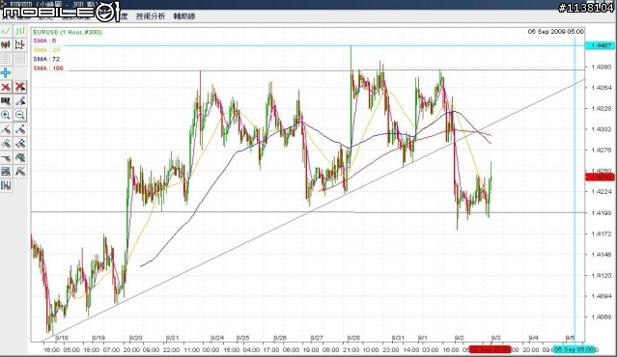Click the 9/1 date label on axis

[423, 338]
